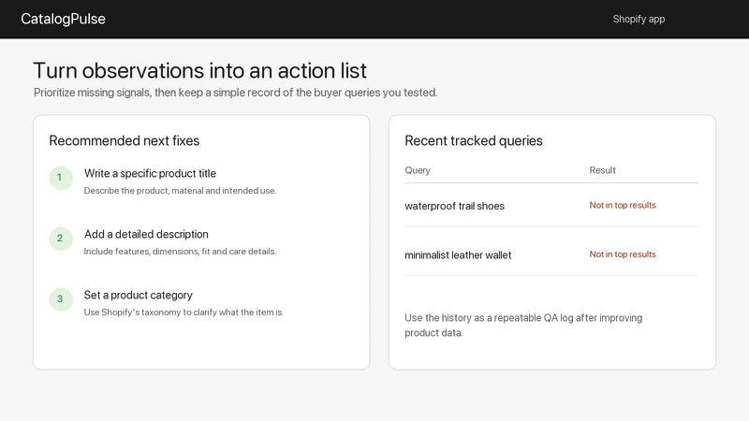Open 'Set a product category' fix

click(x=138, y=295)
